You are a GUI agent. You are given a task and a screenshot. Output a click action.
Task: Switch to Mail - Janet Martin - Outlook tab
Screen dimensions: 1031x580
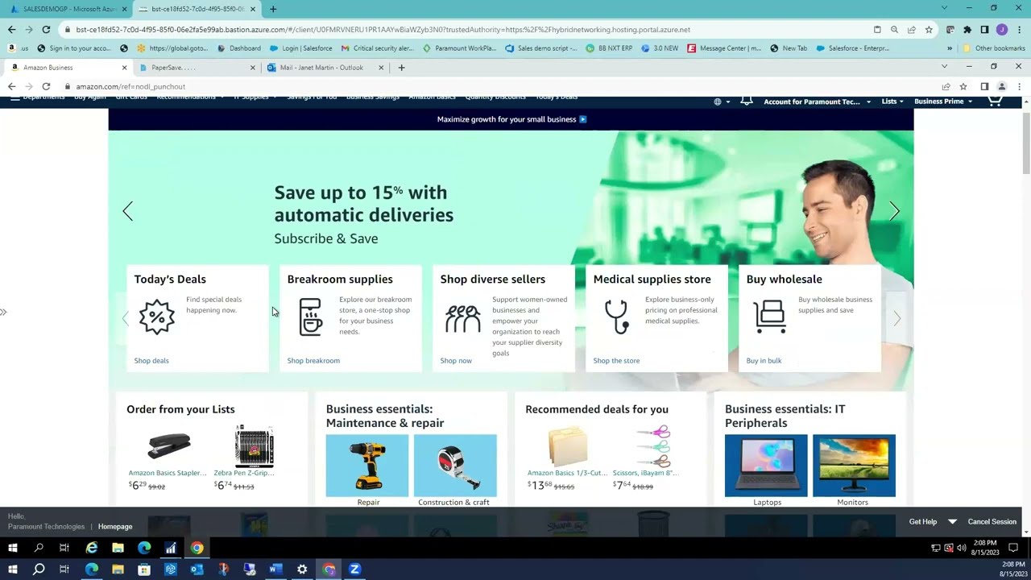pyautogui.click(x=326, y=68)
